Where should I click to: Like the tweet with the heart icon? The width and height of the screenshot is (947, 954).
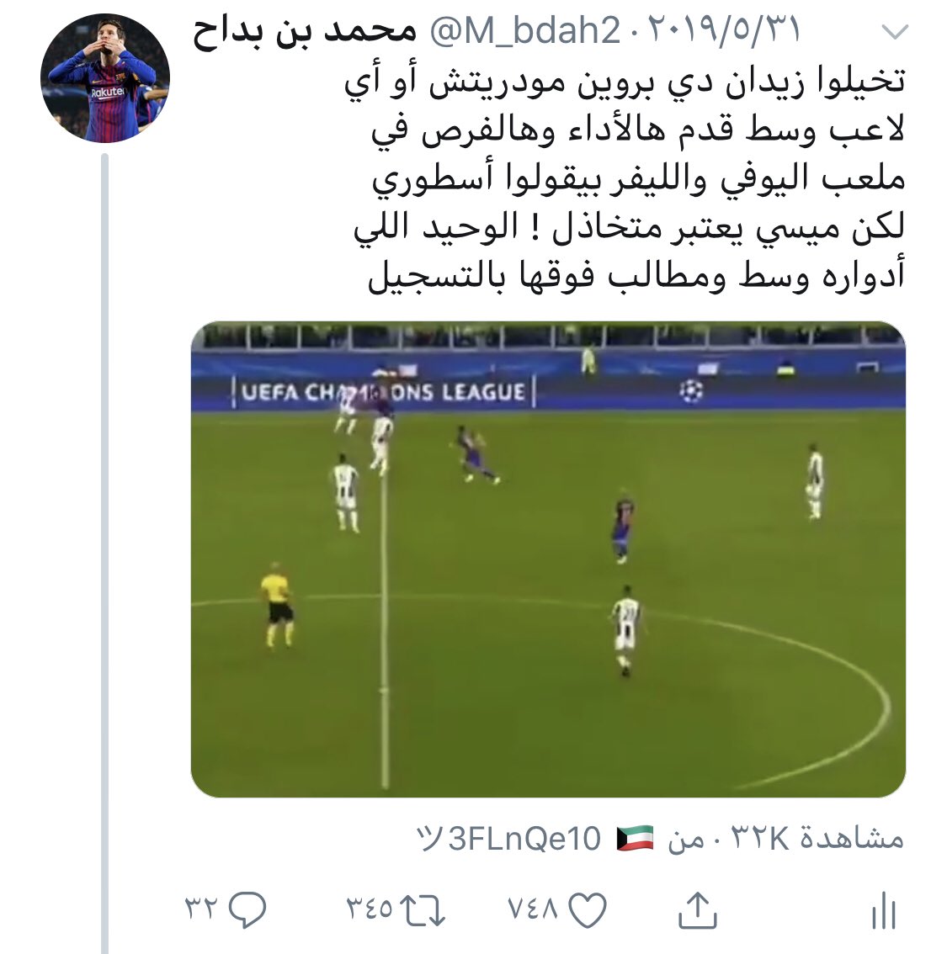pos(588,910)
